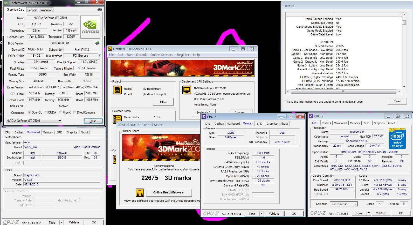The image size is (413, 225).
Task: Click the Core Speed value 2893.10 MHz
Action: (342, 180)
